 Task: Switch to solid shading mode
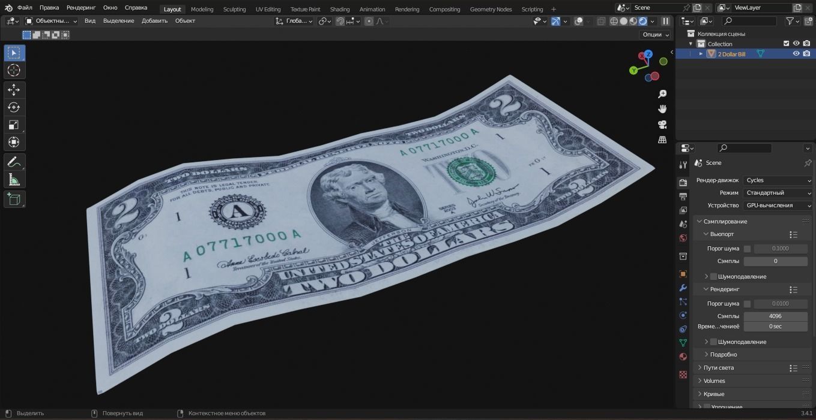623,21
